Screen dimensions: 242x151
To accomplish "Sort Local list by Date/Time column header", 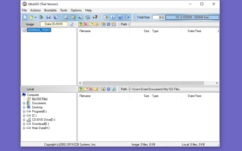I will (201, 96).
